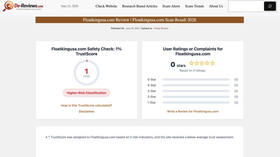
Task: Open the About Us page
Action: pos(216,6)
